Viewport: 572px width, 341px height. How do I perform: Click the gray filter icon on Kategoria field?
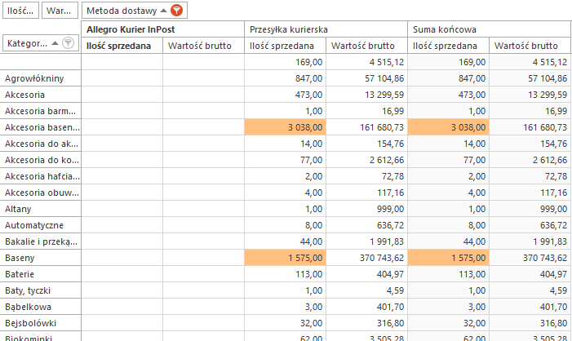coord(68,42)
